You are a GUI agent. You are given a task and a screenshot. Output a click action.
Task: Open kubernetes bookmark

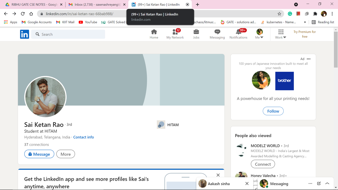(x=278, y=22)
